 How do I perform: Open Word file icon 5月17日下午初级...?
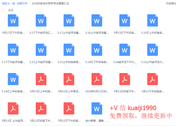tap(13, 21)
